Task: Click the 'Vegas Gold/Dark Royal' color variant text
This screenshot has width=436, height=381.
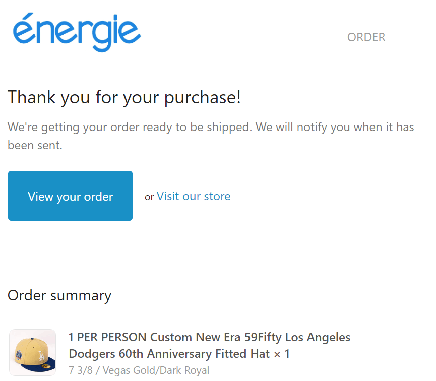Action: point(156,370)
